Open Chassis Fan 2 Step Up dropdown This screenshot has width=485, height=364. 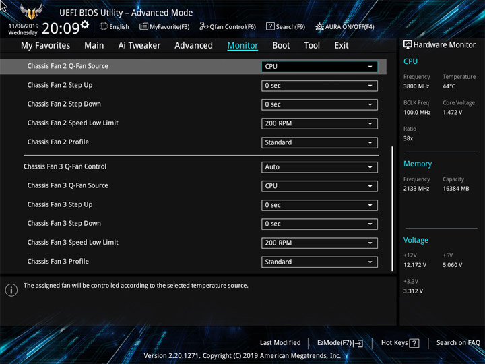point(319,86)
